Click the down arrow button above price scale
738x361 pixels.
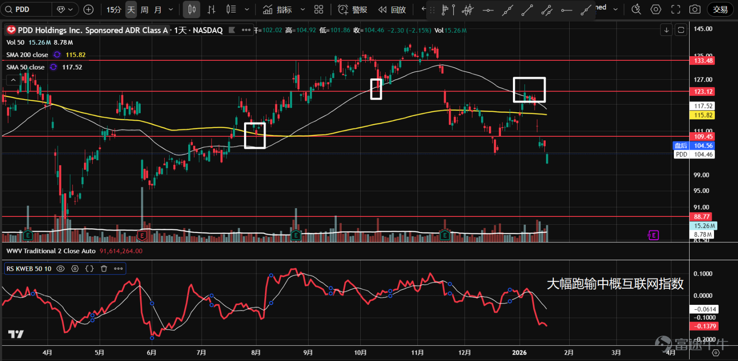pos(667,30)
